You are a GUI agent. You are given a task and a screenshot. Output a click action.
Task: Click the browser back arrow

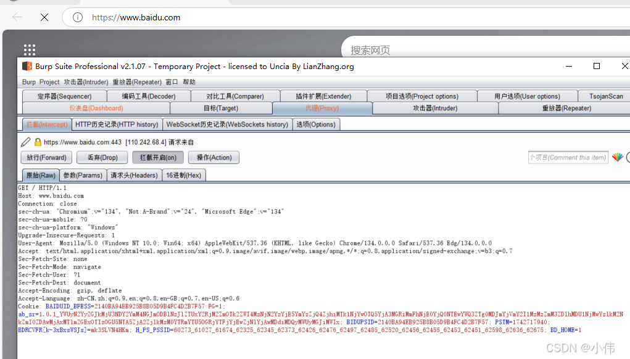coord(17,17)
